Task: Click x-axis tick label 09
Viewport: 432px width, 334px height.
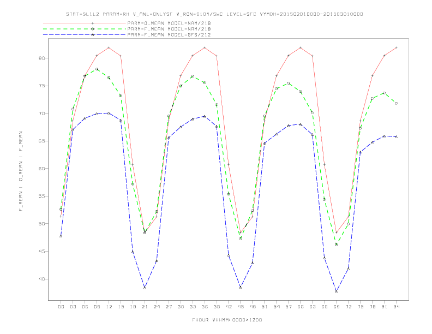Action: click(97, 307)
